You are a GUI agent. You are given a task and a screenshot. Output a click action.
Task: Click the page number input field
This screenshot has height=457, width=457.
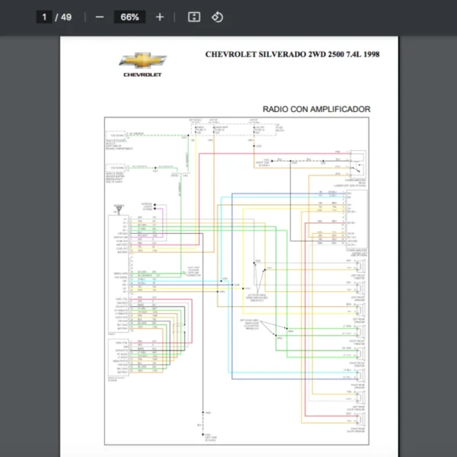[x=44, y=18]
